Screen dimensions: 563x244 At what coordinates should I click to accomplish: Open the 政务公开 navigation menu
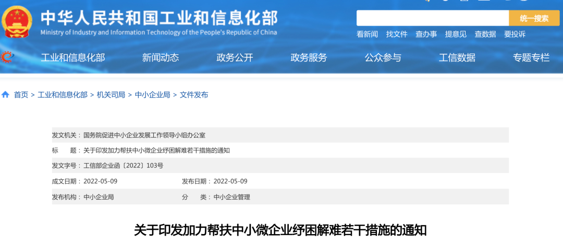(235, 57)
